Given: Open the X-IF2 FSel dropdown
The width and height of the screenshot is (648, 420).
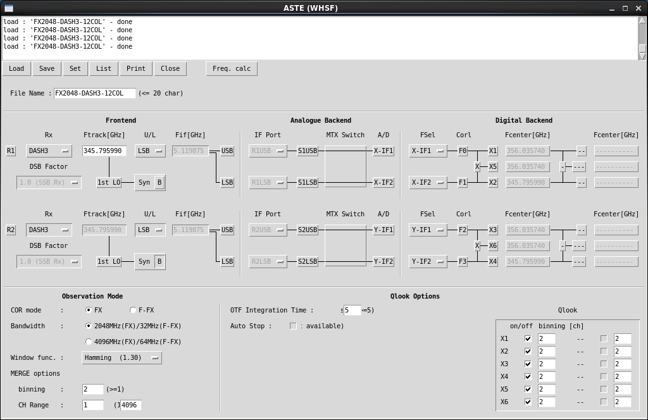Looking at the screenshot, I should point(428,182).
